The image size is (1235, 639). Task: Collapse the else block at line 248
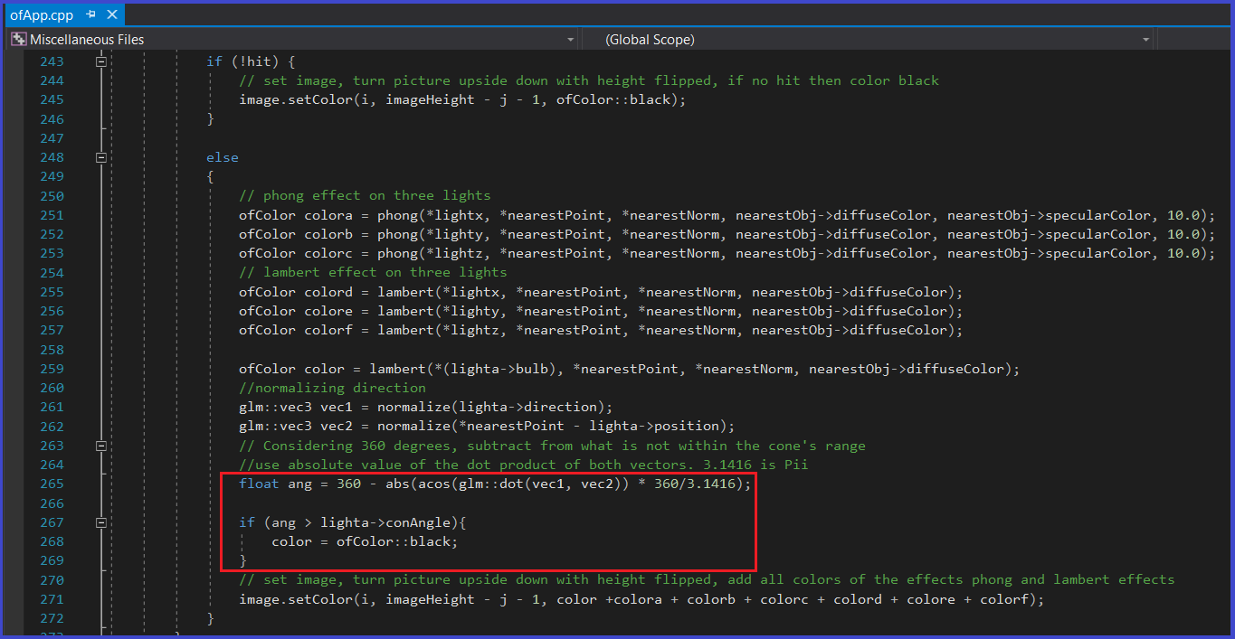[101, 157]
